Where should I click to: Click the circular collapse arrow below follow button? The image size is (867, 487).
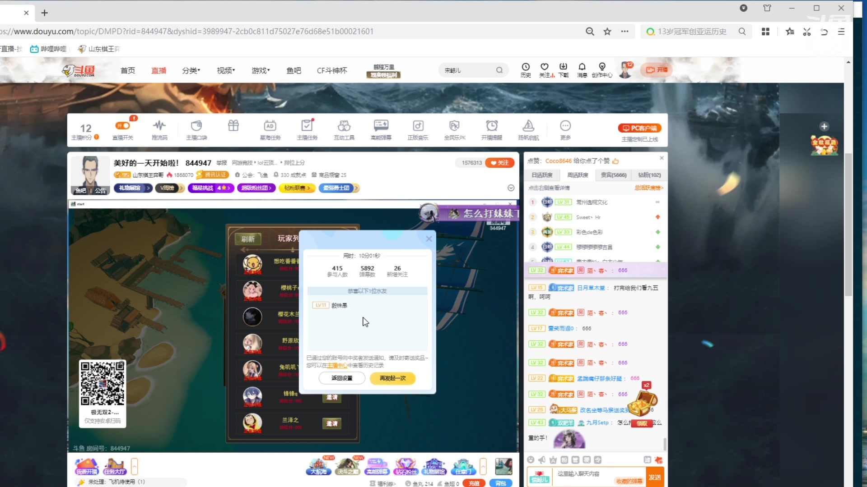511,188
